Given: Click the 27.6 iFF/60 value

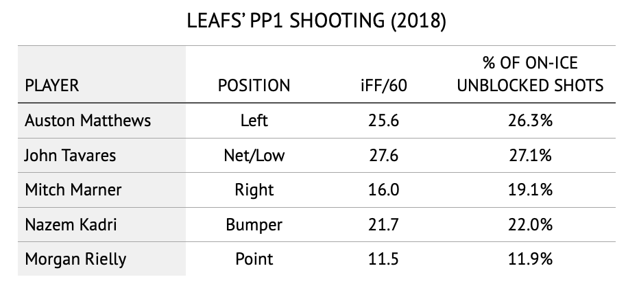Looking at the screenshot, I should point(383,155).
